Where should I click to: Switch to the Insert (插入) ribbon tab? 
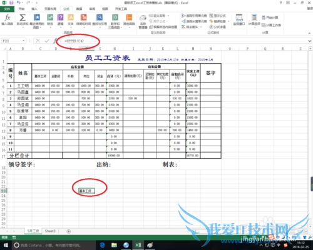[x=34, y=9]
